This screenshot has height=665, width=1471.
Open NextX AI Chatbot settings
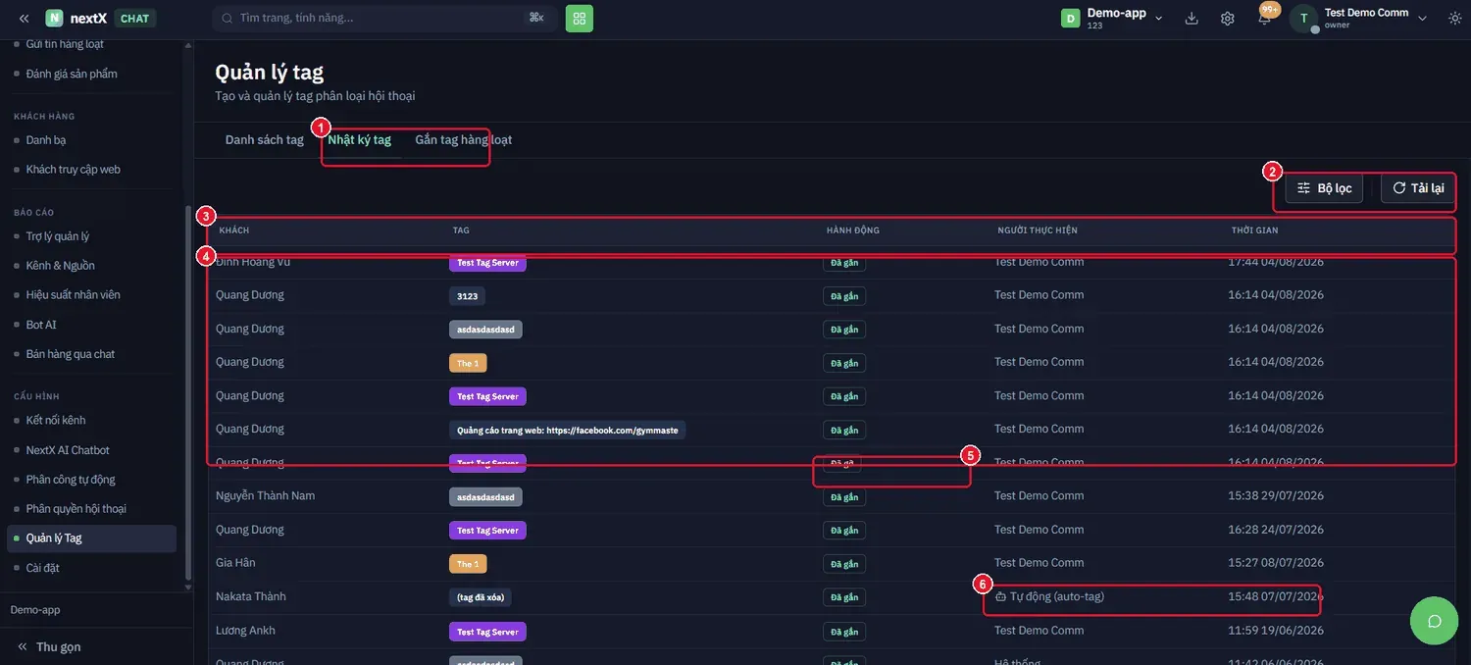click(x=68, y=450)
